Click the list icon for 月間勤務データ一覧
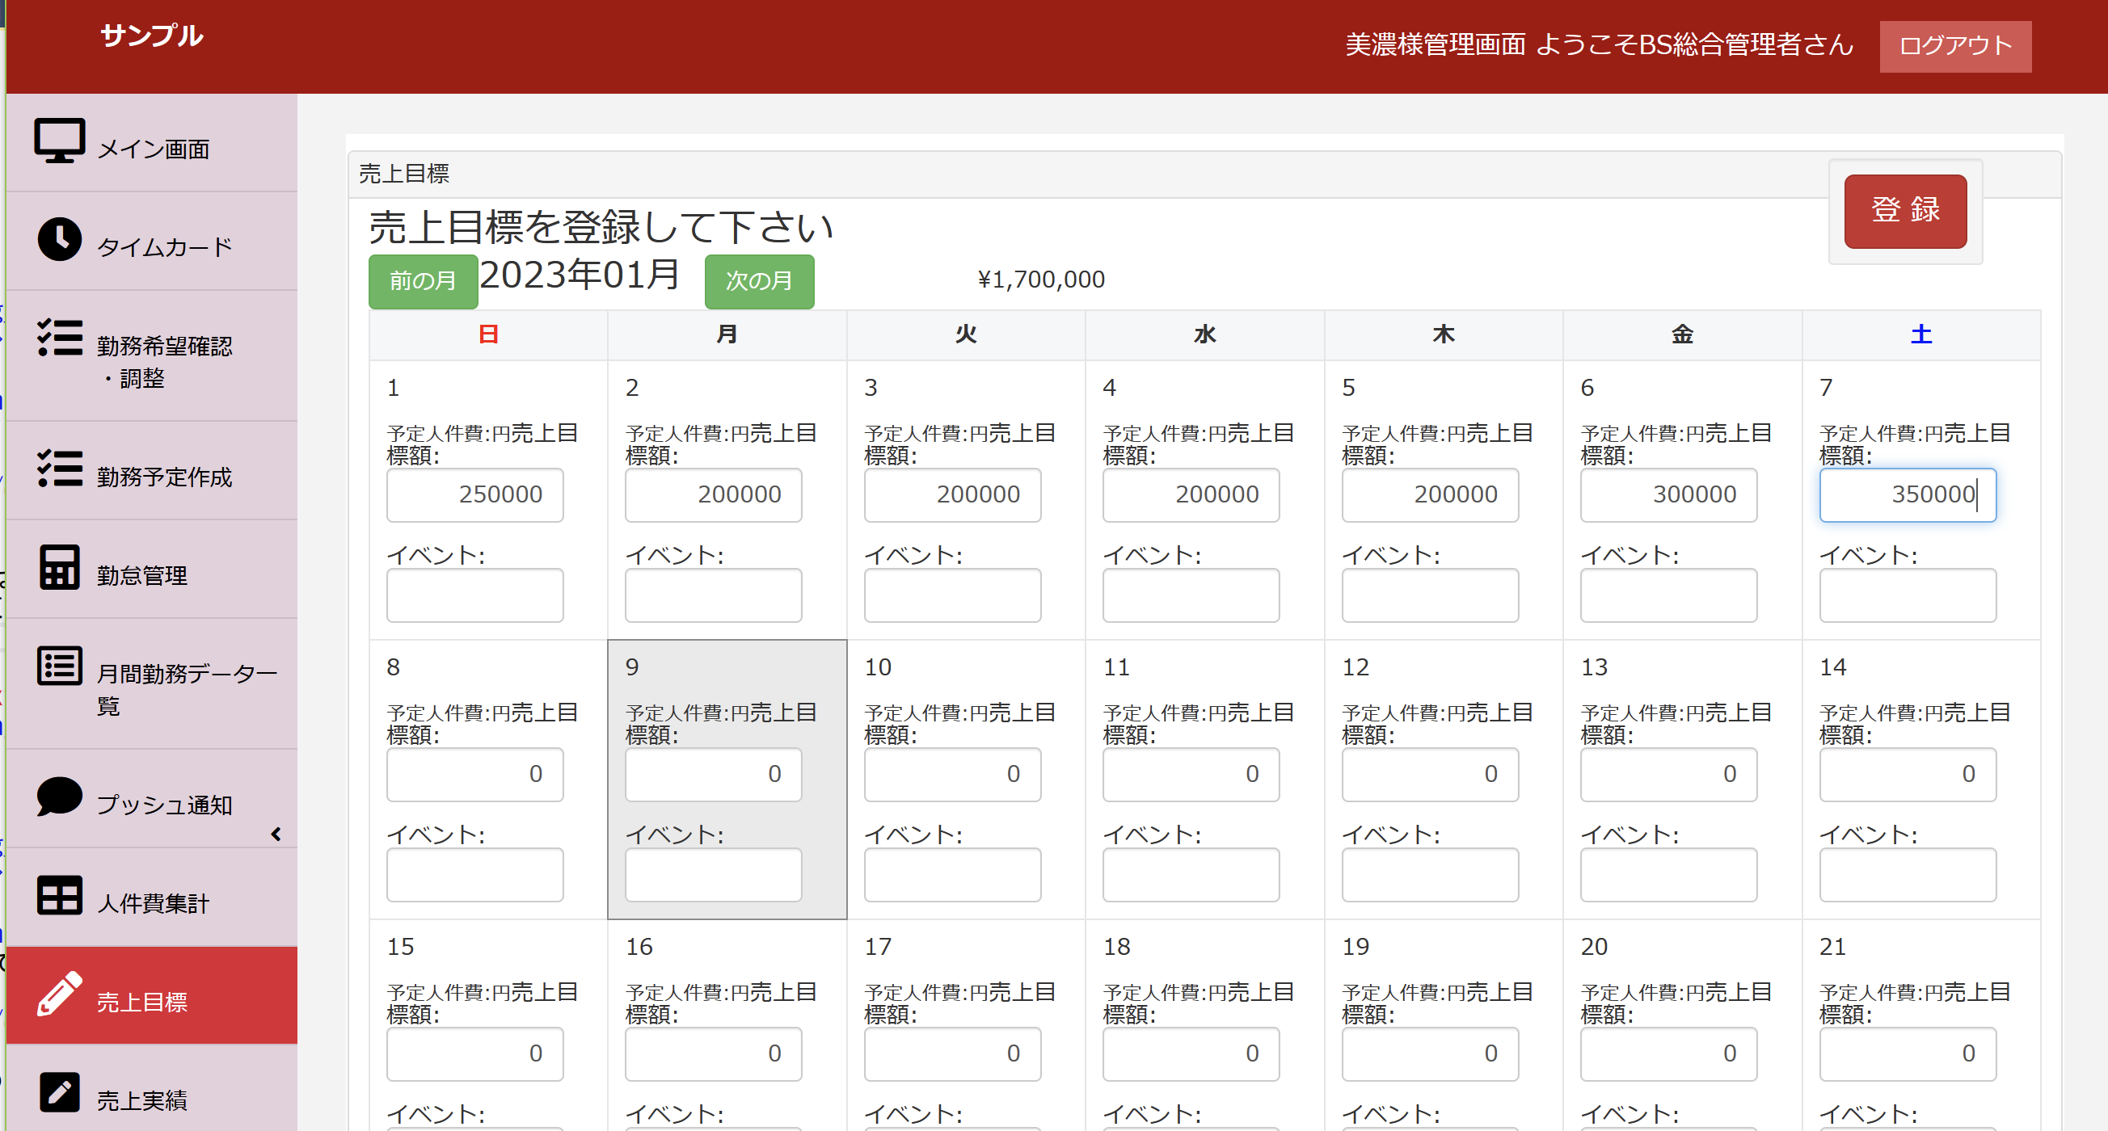The height and width of the screenshot is (1131, 2108). (59, 666)
